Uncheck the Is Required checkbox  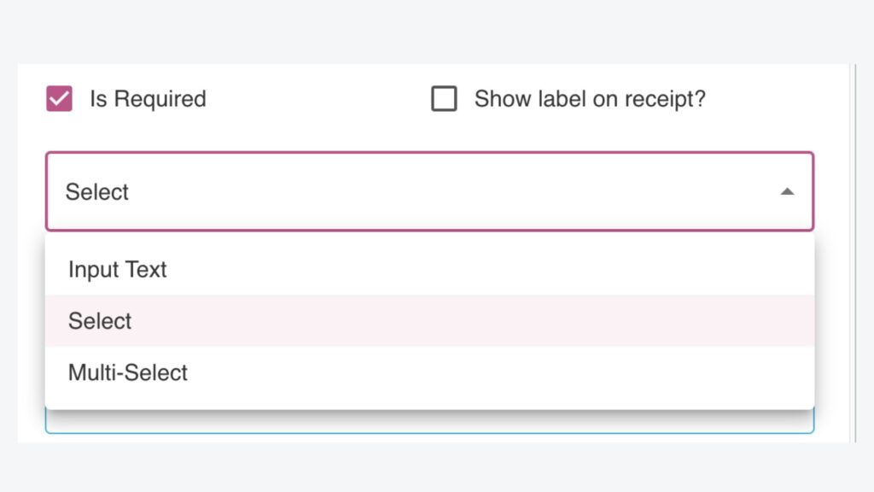[x=59, y=99]
